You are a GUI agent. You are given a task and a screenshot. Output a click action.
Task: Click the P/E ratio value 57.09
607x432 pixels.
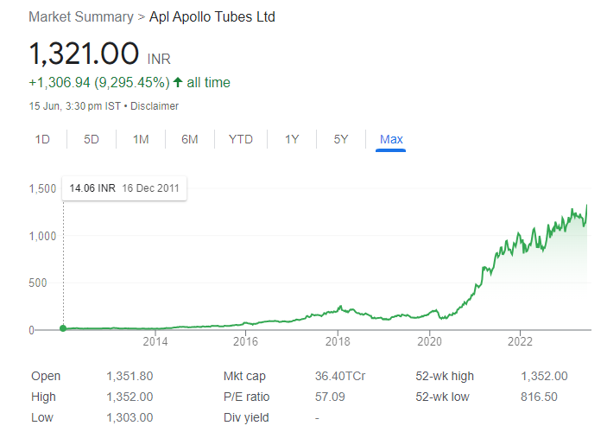[329, 397]
